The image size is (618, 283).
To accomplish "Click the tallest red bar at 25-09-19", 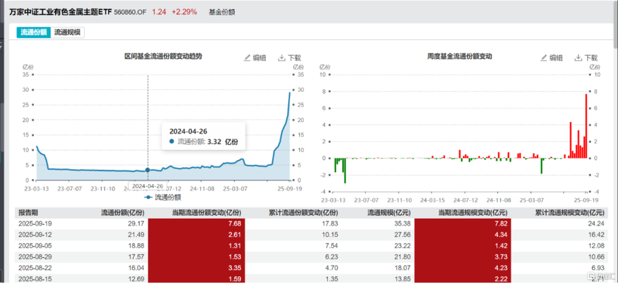I will tap(586, 126).
